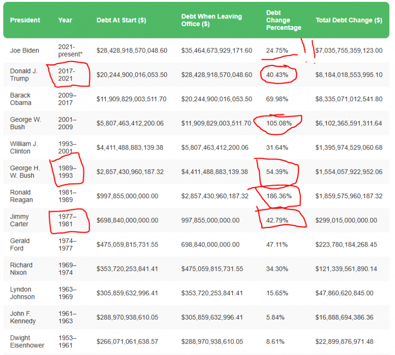Click George H. W. Bush's circled 1989-1993 year
395x355 pixels.
point(67,171)
